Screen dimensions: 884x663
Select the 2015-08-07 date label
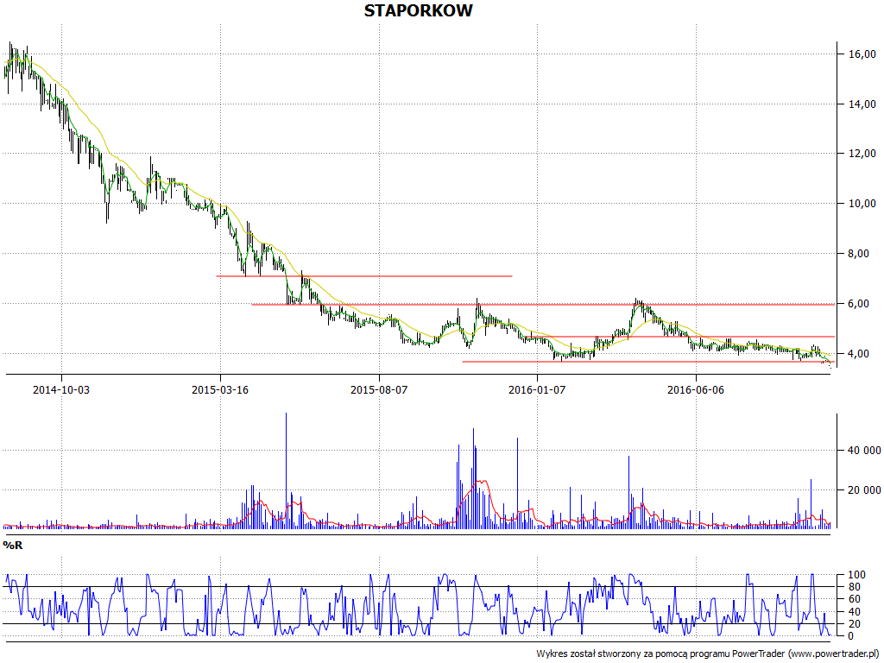[x=379, y=389]
